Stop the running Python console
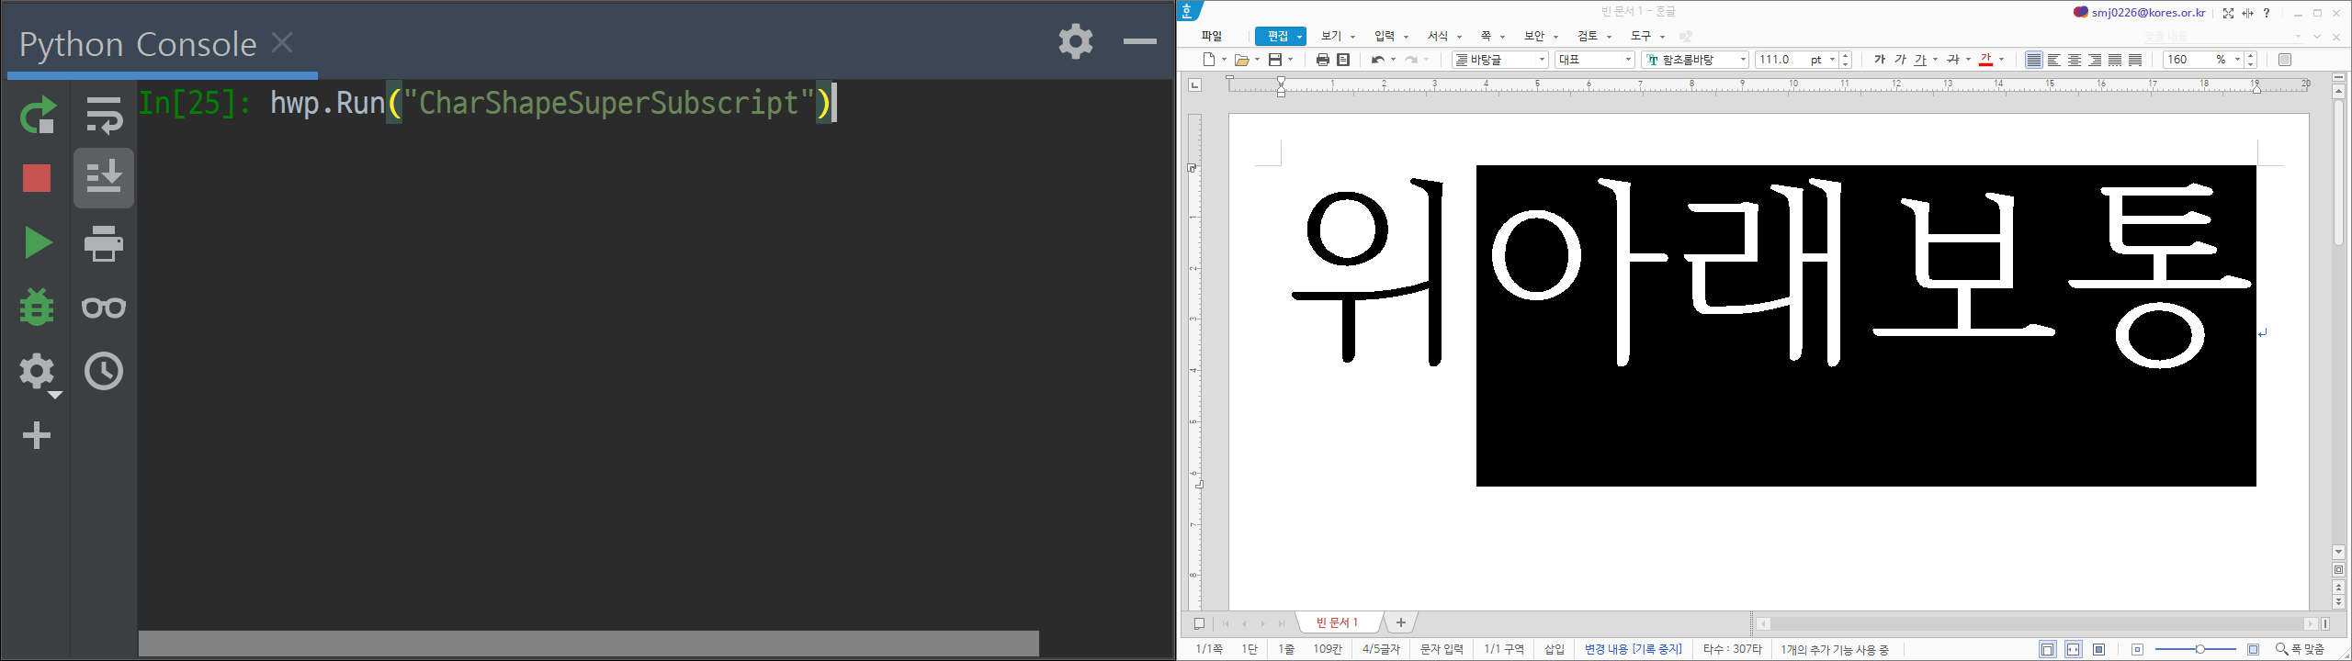Image resolution: width=2352 pixels, height=661 pixels. (x=37, y=178)
